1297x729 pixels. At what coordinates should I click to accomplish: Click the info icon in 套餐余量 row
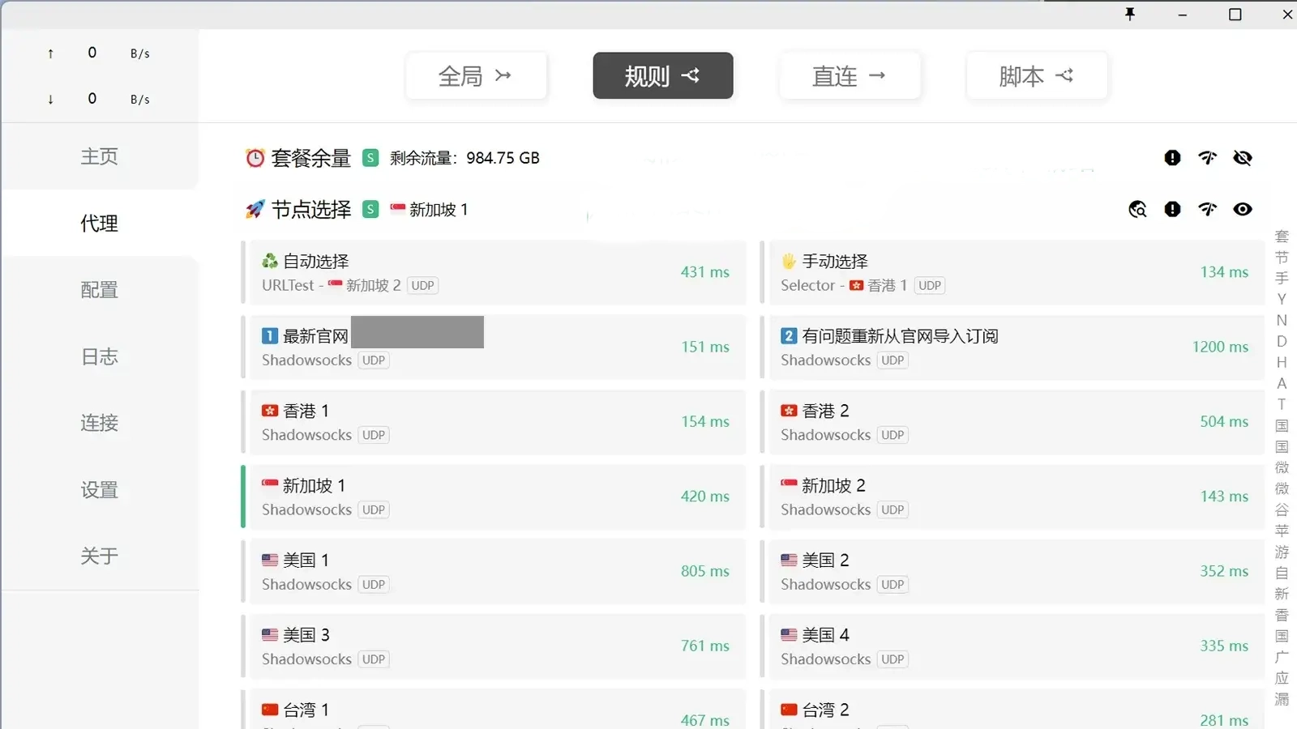point(1172,158)
